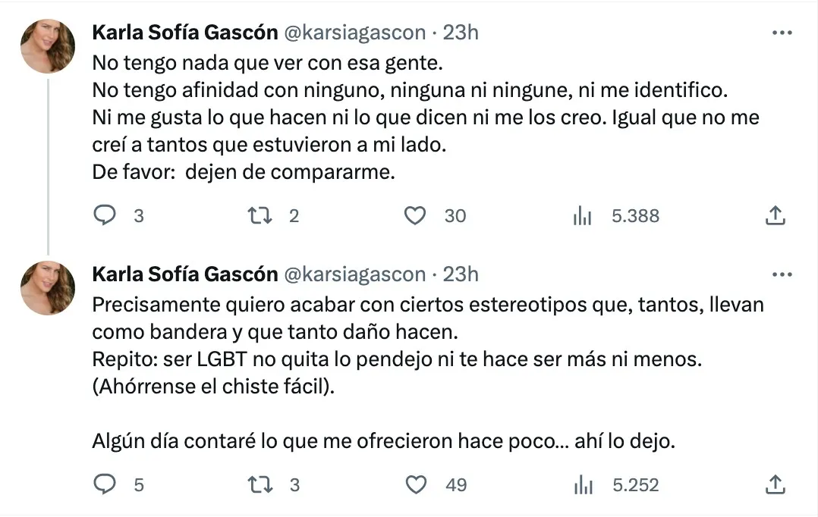
Task: Open Karla Sofía Gascón's profile name link
Action: coord(184,32)
